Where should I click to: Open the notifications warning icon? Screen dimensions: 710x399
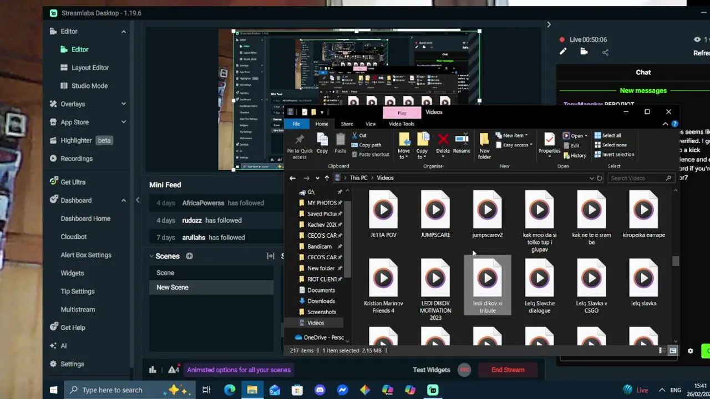click(x=174, y=370)
